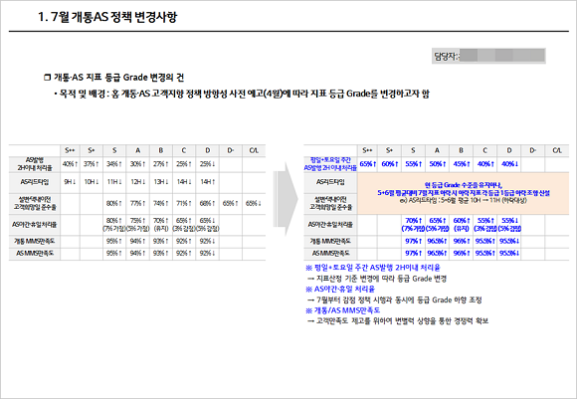This screenshot has height=399, width=577.
Task: Select note "7월부터 감점 정책 시행과 동시에"
Action: click(x=366, y=299)
